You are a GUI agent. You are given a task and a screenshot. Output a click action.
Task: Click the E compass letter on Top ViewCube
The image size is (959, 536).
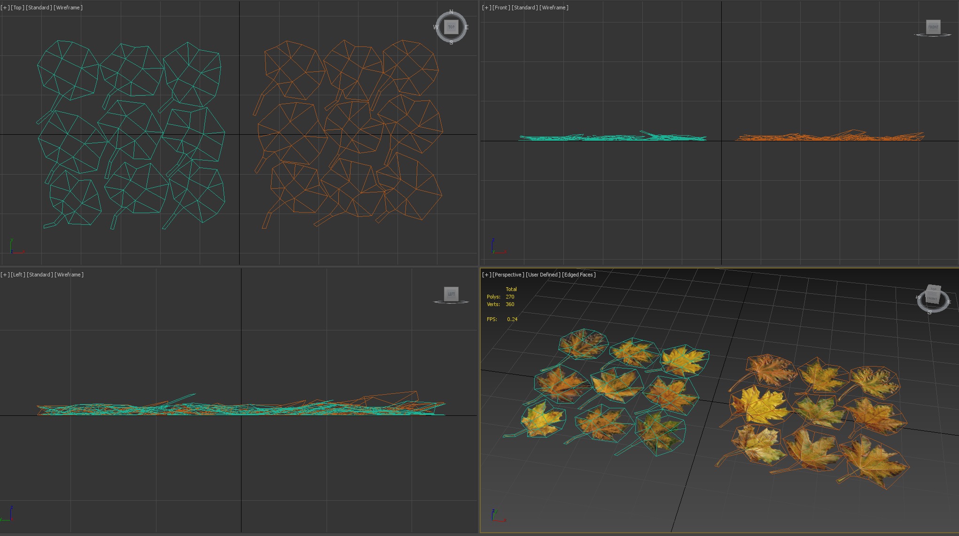pos(467,27)
